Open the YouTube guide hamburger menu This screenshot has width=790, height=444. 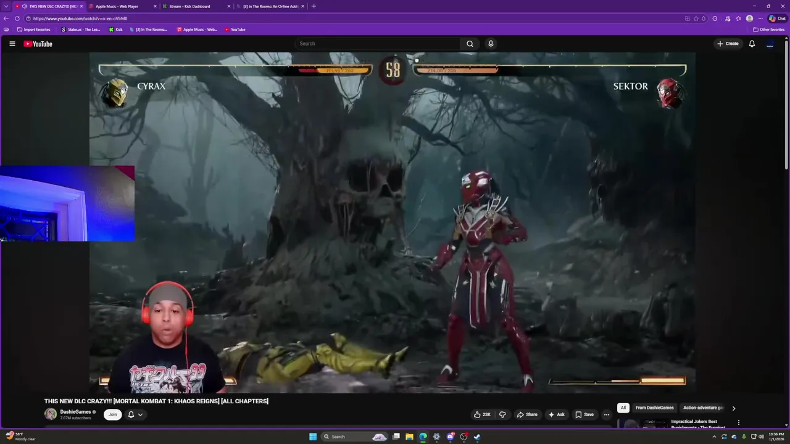coord(12,44)
